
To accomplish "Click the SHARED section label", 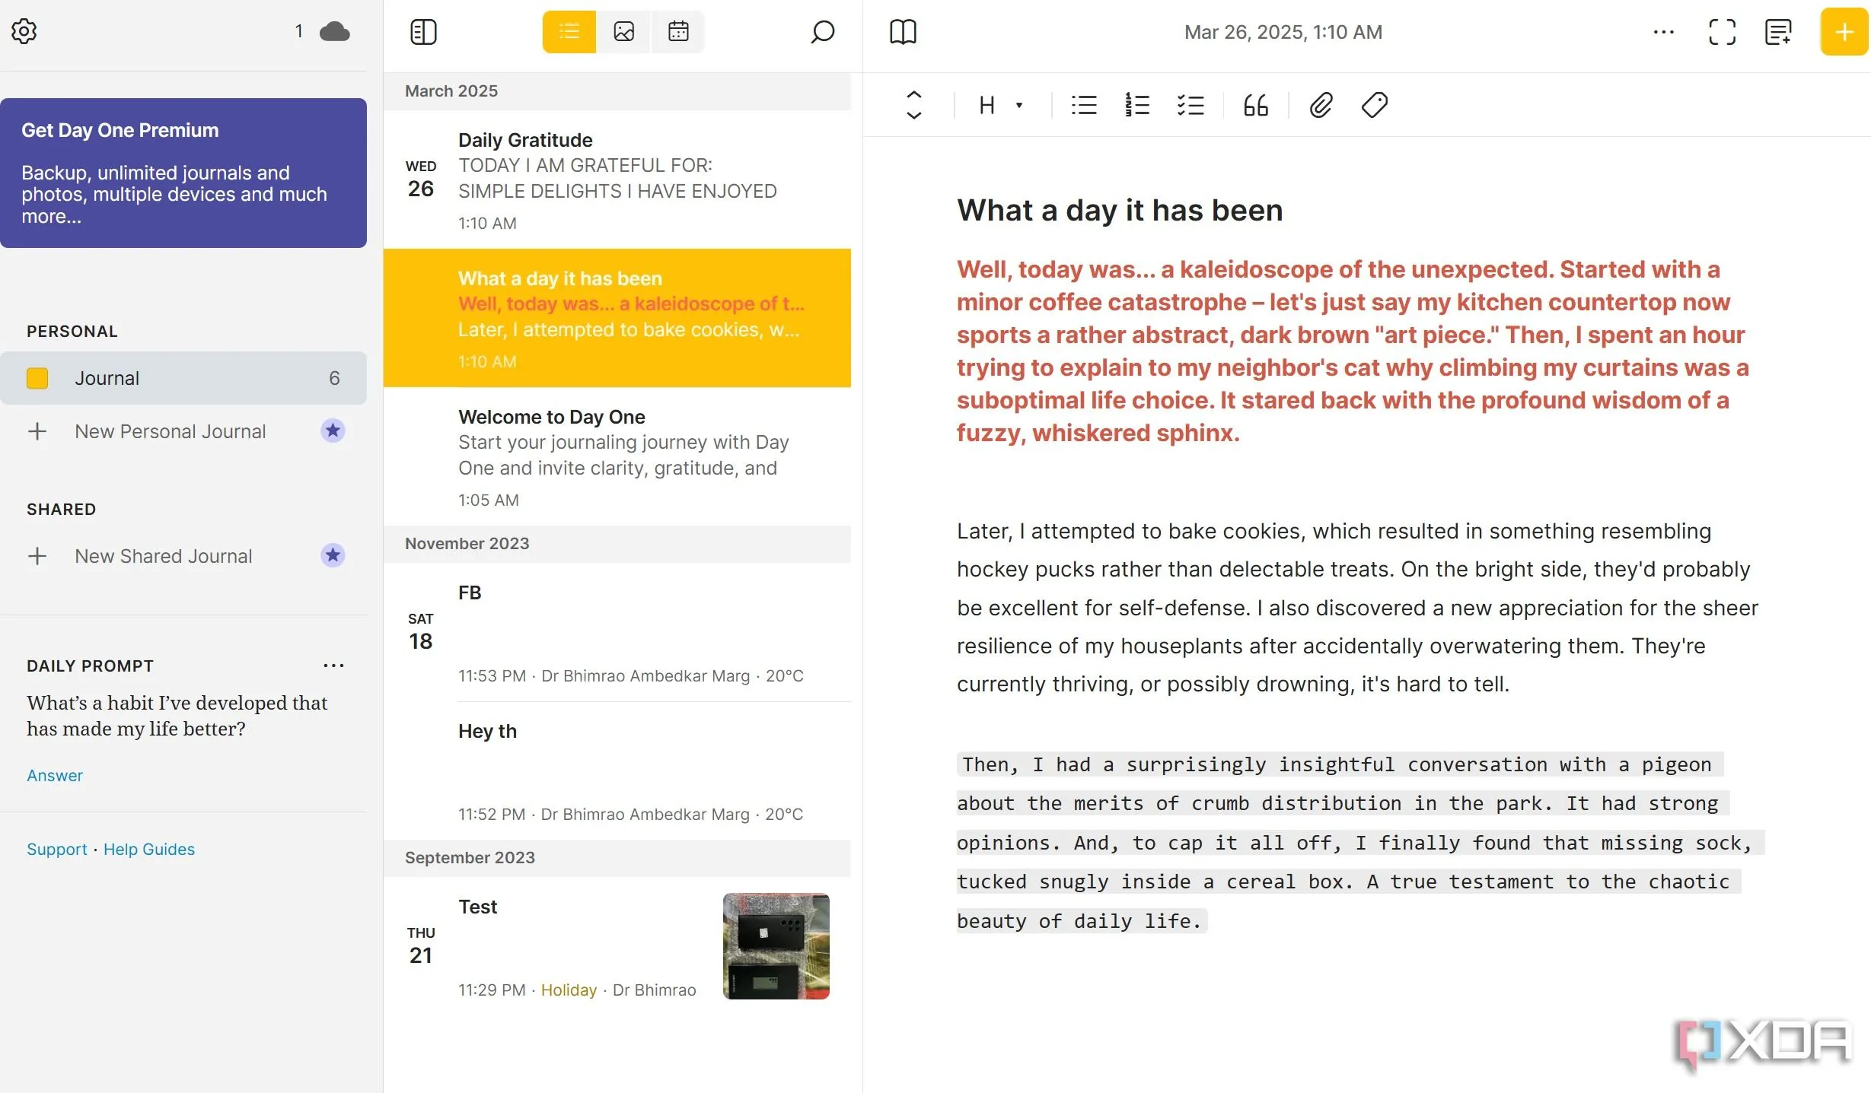I will 62,510.
